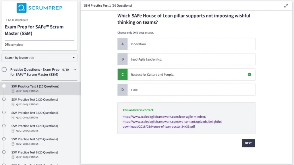Collapse the Practice Questions section chevron
This screenshot has height=165, width=294.
75,70
